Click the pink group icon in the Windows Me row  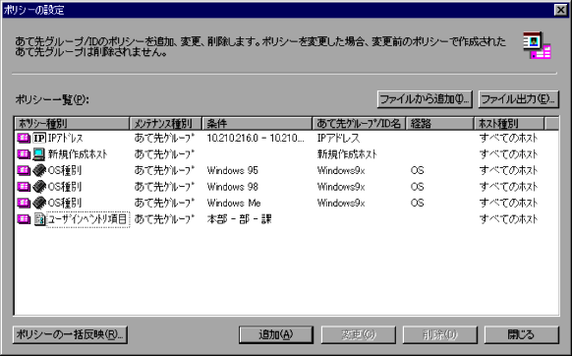coord(24,203)
